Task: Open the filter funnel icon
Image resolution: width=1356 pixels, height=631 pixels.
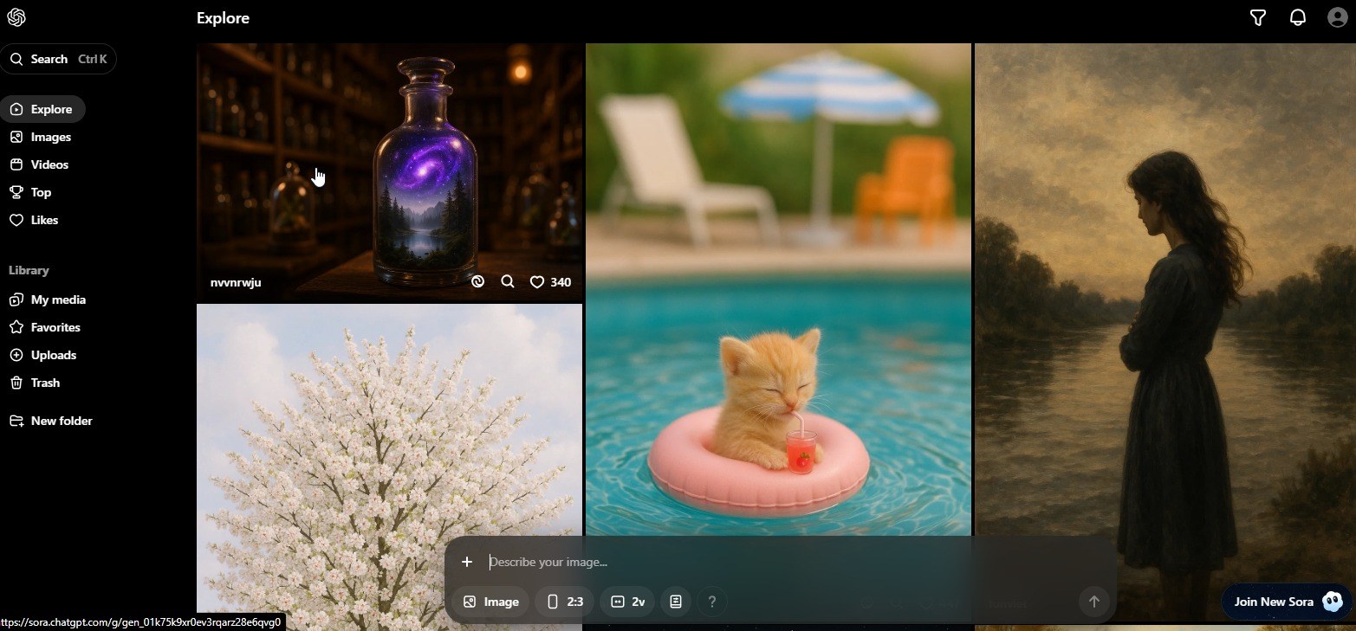Action: 1258,17
